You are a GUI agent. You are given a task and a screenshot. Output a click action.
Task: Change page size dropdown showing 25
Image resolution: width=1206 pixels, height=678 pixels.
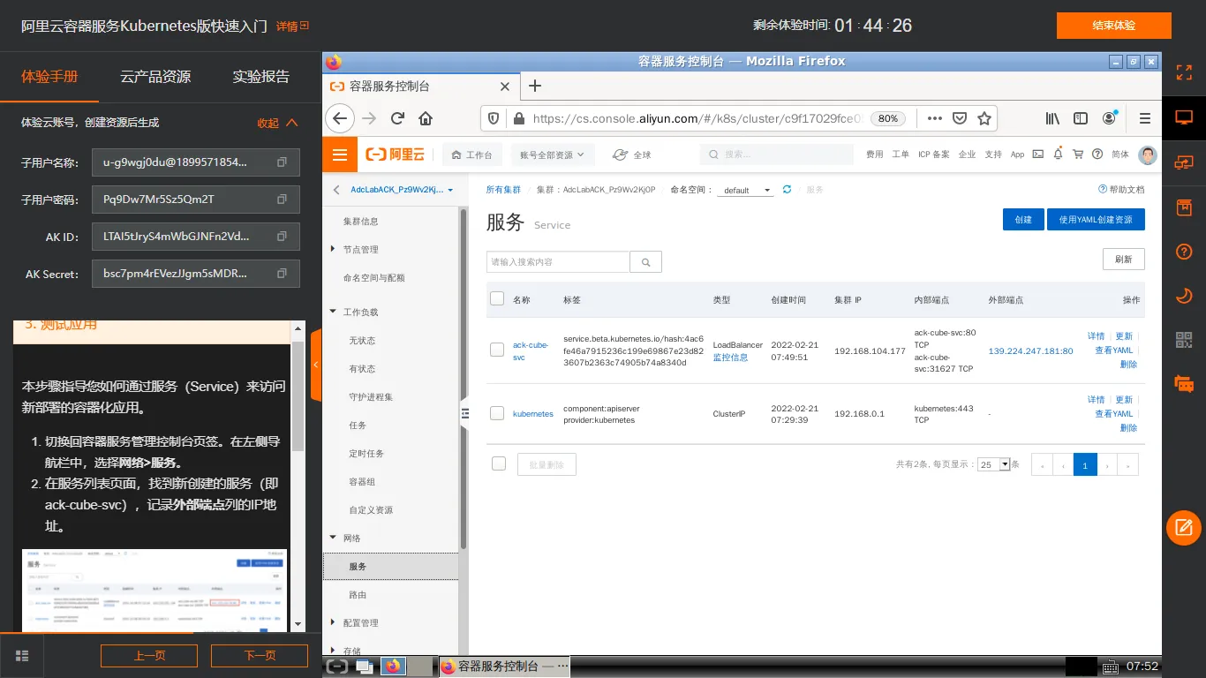click(993, 464)
